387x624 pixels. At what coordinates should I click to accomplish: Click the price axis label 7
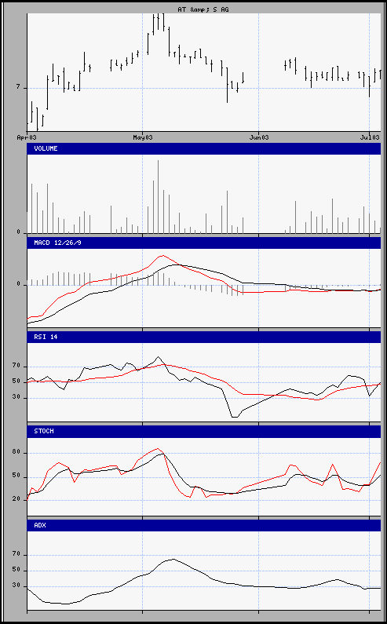18,88
